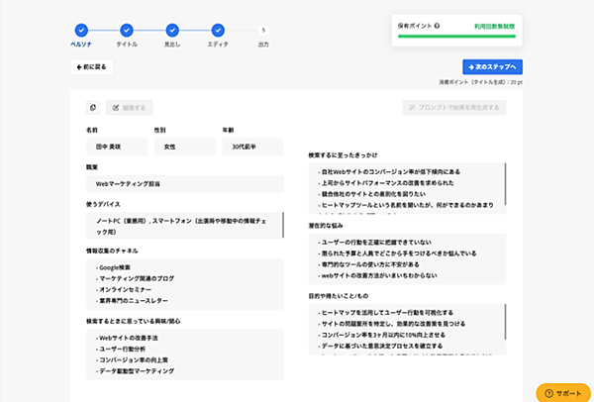594x402 pixels.
Task: Click the タイトル step checkmark circle
Action: [x=127, y=31]
